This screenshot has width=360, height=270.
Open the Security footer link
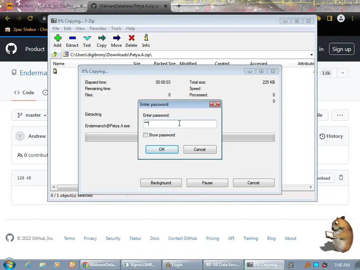(x=113, y=238)
